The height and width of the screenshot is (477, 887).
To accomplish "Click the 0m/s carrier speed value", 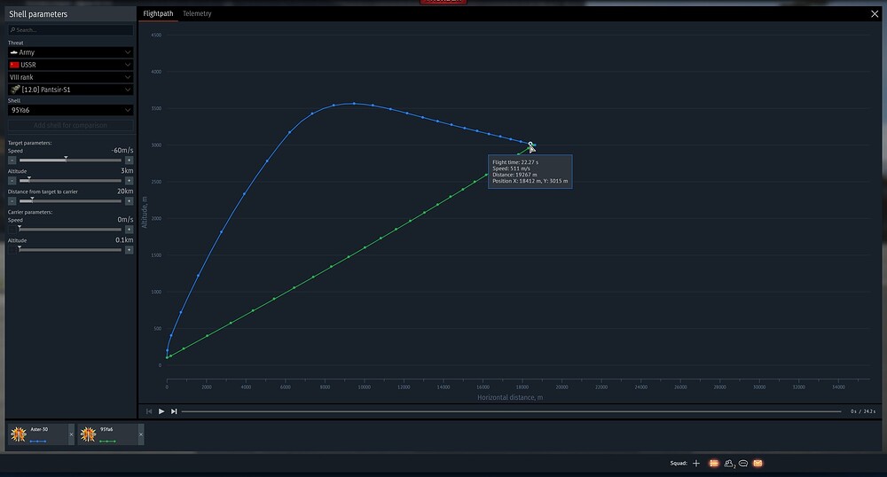I will coord(126,219).
